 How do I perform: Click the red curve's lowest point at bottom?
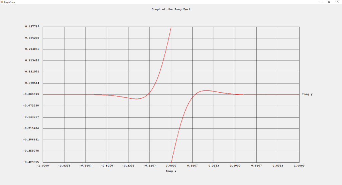[x=171, y=162]
